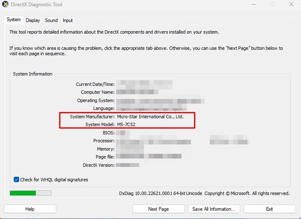Click the Computer Name label
Image resolution: width=301 pixels, height=219 pixels.
tap(97, 92)
